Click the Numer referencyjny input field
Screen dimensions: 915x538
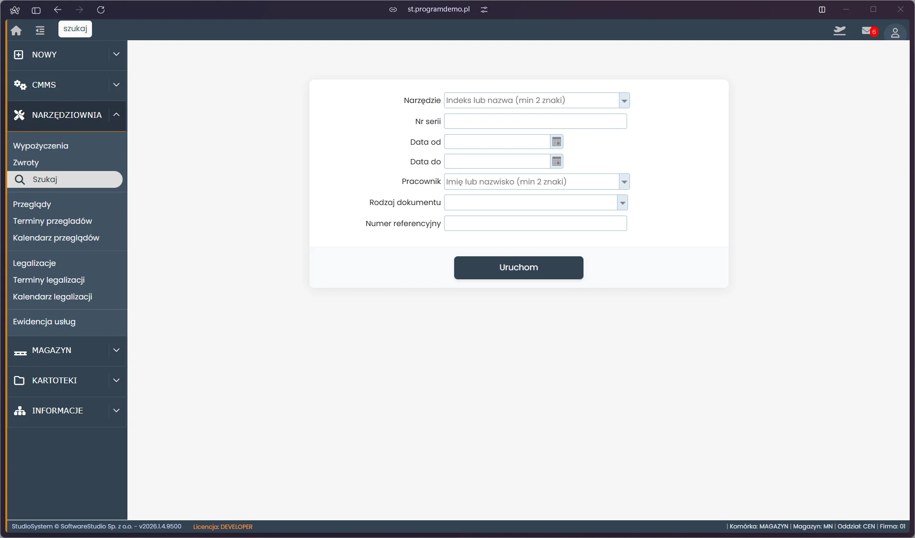click(x=535, y=223)
